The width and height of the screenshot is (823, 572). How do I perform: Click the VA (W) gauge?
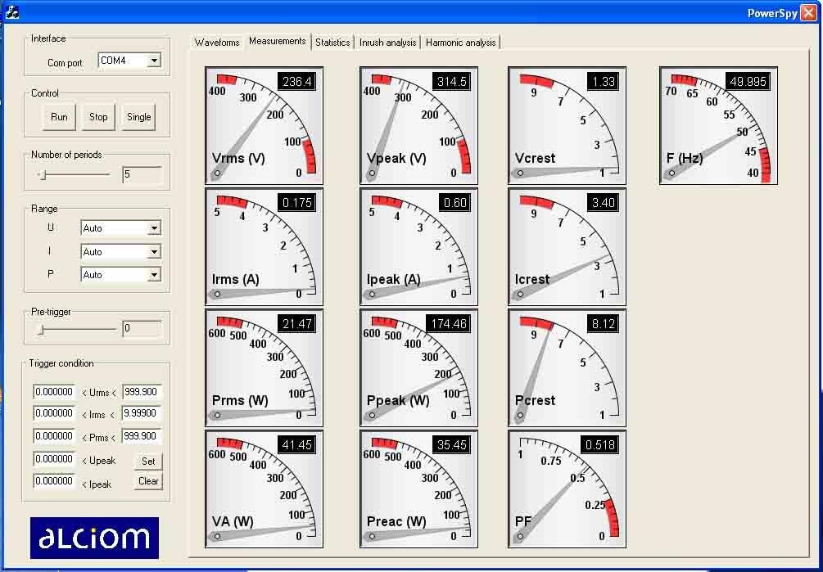pos(264,489)
